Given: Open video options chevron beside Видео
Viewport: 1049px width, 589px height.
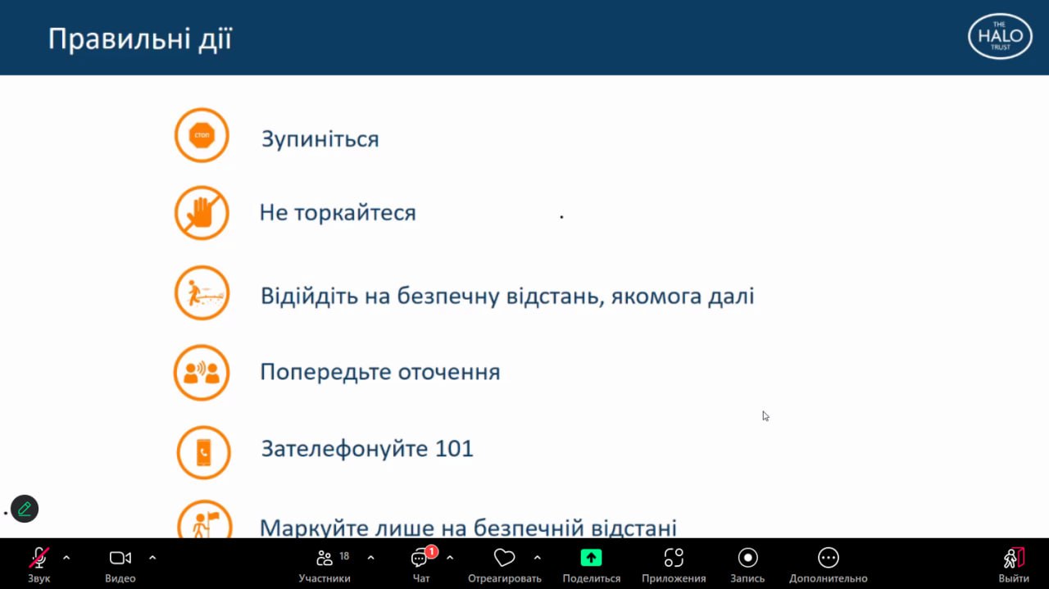Looking at the screenshot, I should [152, 558].
